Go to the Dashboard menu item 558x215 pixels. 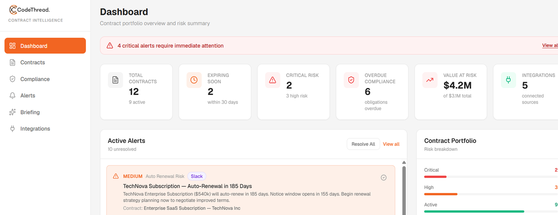(45, 46)
